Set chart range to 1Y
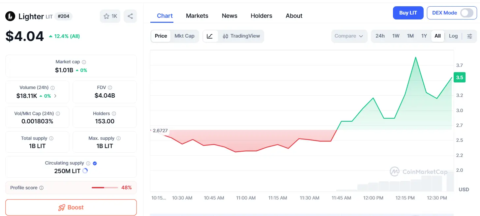 (x=424, y=36)
